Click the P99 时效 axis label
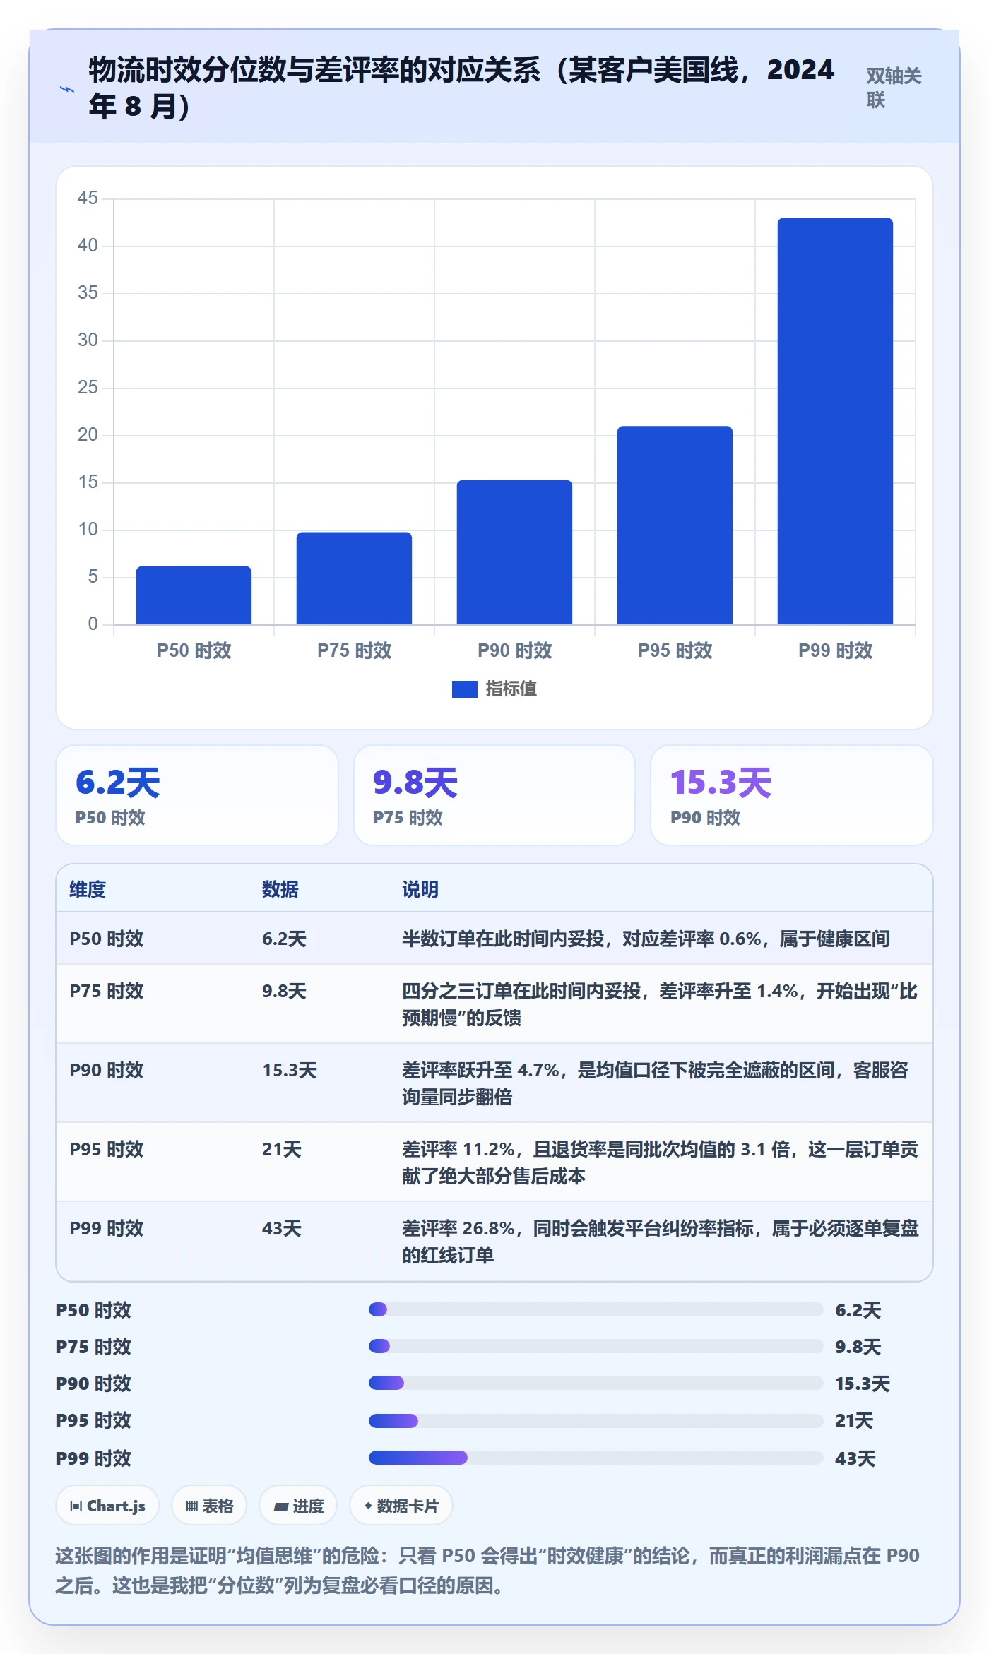This screenshot has height=1654, width=989. point(835,650)
